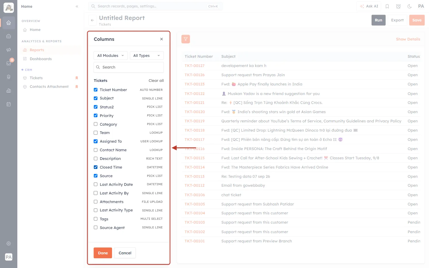Uncheck the Priority column checkbox
Image resolution: width=429 pixels, height=268 pixels.
tap(96, 116)
